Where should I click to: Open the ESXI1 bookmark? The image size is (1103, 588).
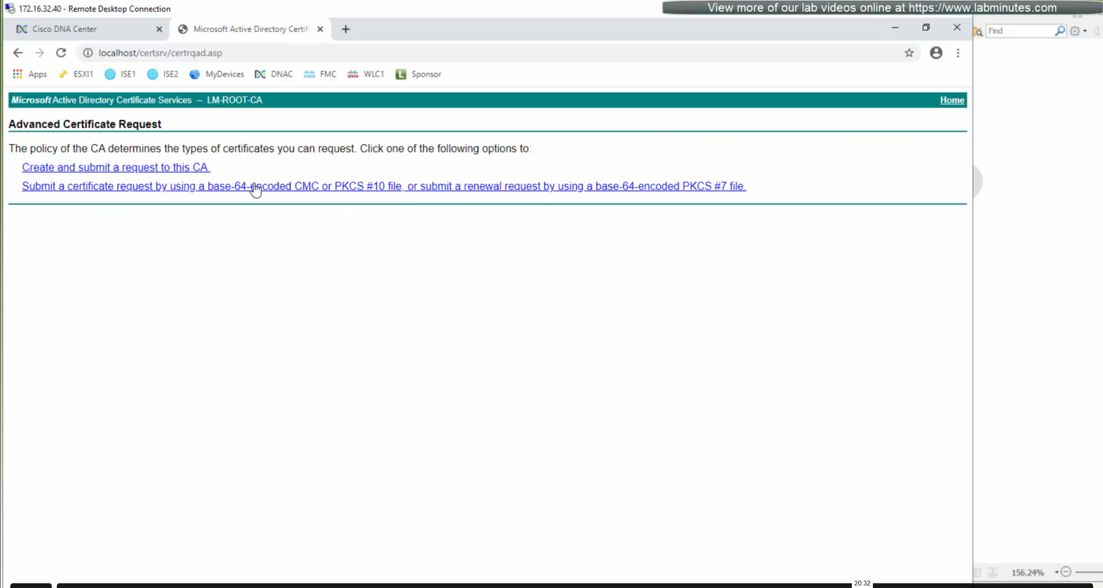76,74
